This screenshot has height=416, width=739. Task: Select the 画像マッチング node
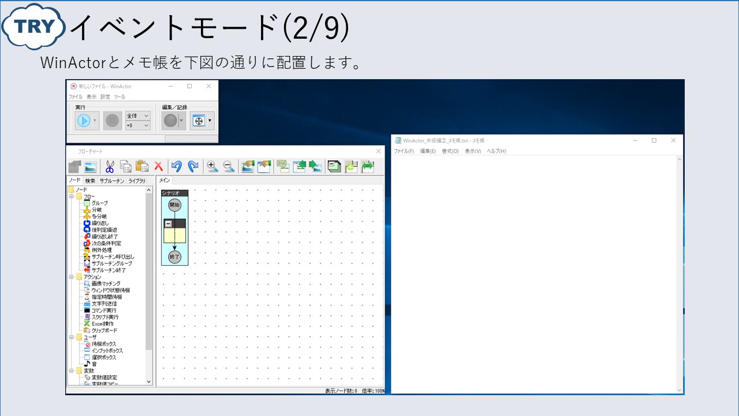coord(106,284)
